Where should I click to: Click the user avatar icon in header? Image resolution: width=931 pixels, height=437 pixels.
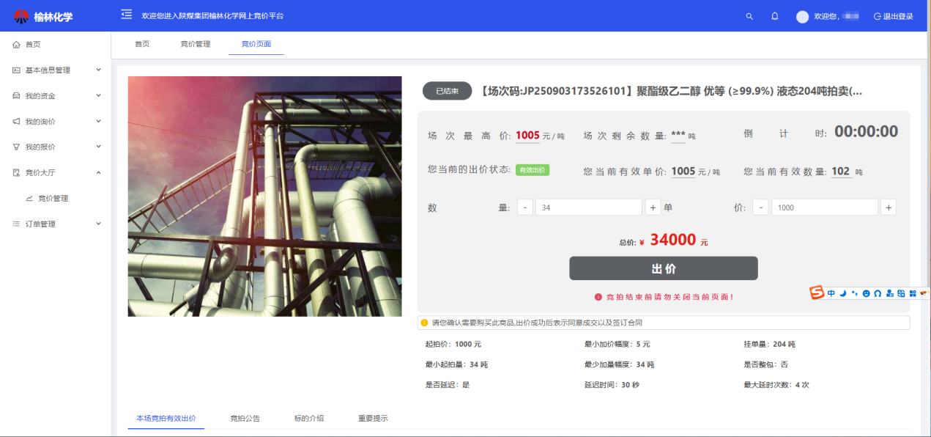click(802, 17)
